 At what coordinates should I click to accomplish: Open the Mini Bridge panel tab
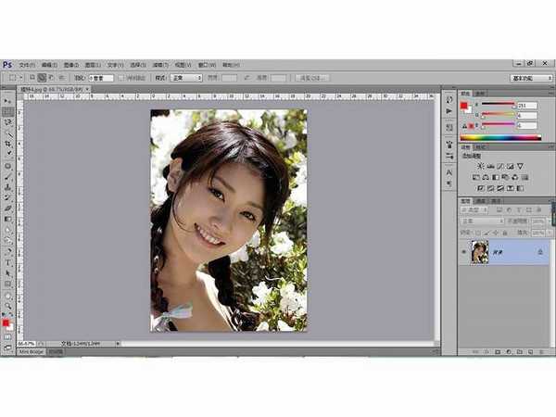[31, 352]
